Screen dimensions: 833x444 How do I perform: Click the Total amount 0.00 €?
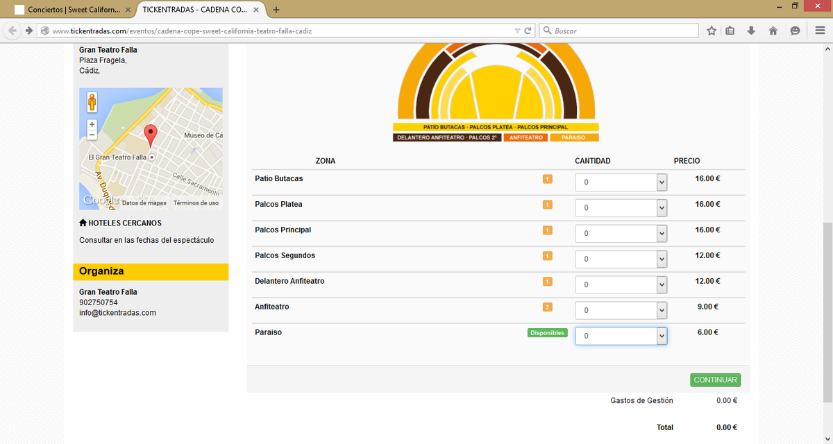tap(727, 427)
